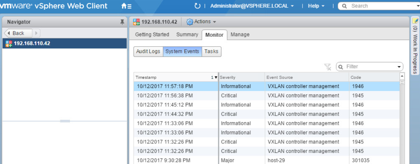The height and width of the screenshot is (164, 420).
Task: Select the Monitor tab
Action: click(x=214, y=35)
